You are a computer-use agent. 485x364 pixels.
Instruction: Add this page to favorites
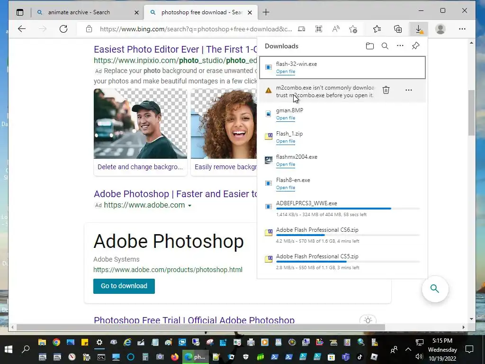(353, 29)
